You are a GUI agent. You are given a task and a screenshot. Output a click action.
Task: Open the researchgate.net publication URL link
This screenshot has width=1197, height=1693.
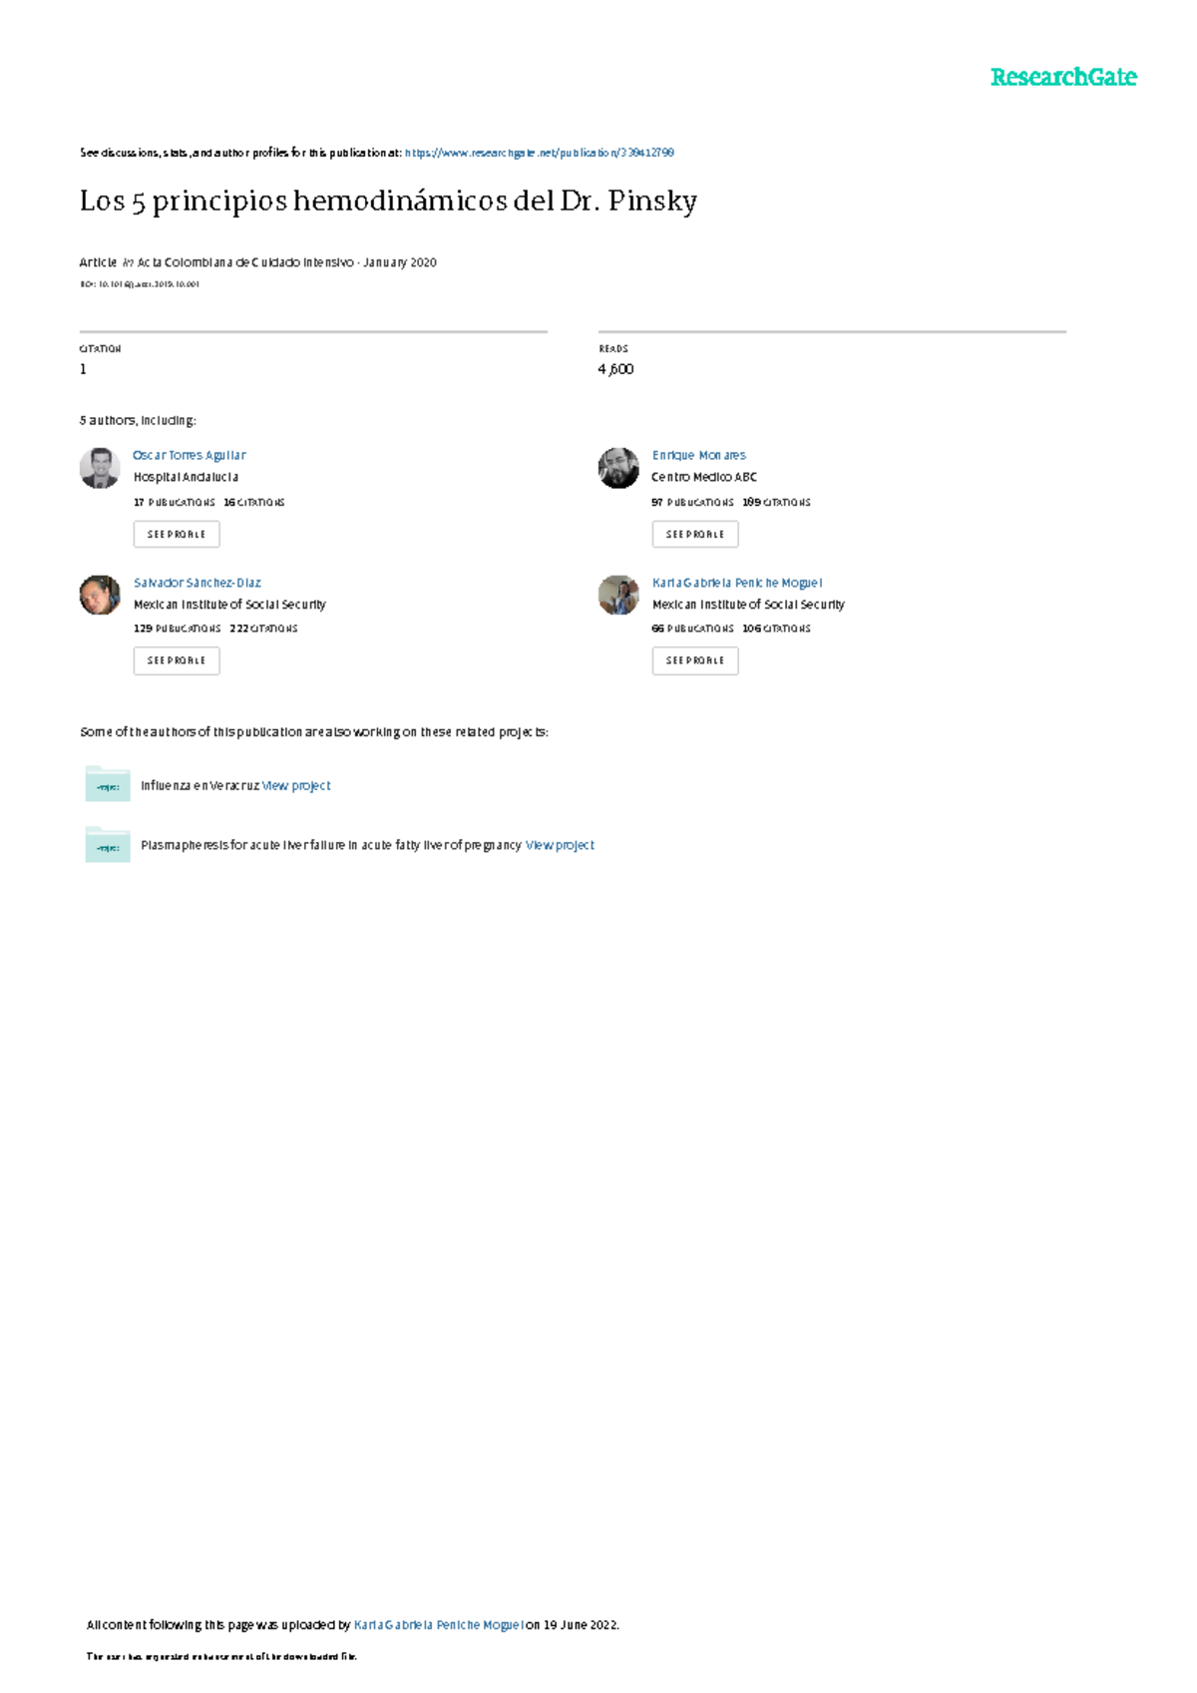pos(540,153)
